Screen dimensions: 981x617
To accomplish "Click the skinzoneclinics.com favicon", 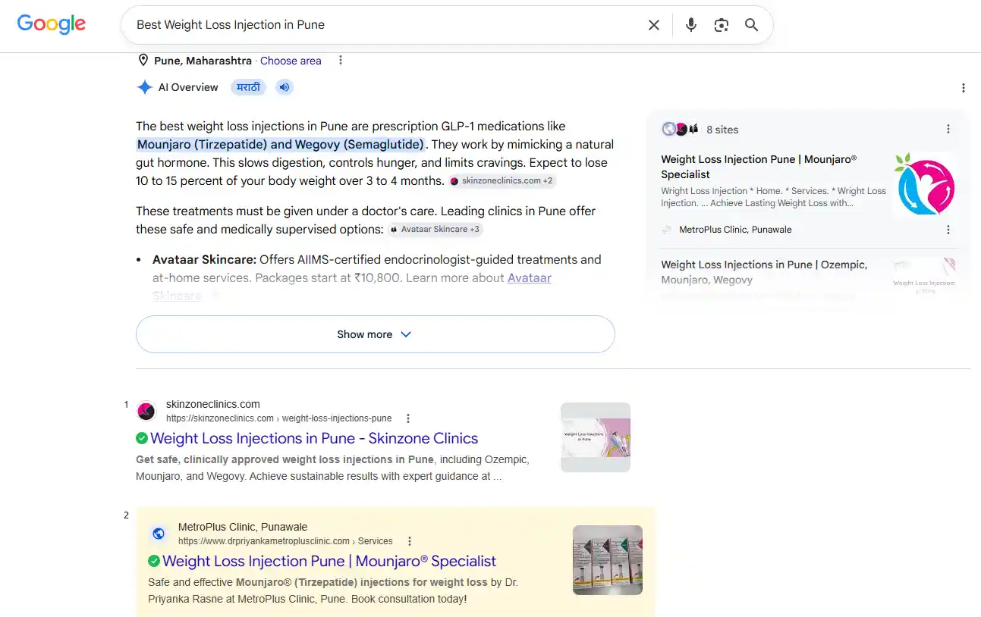I will 146,411.
